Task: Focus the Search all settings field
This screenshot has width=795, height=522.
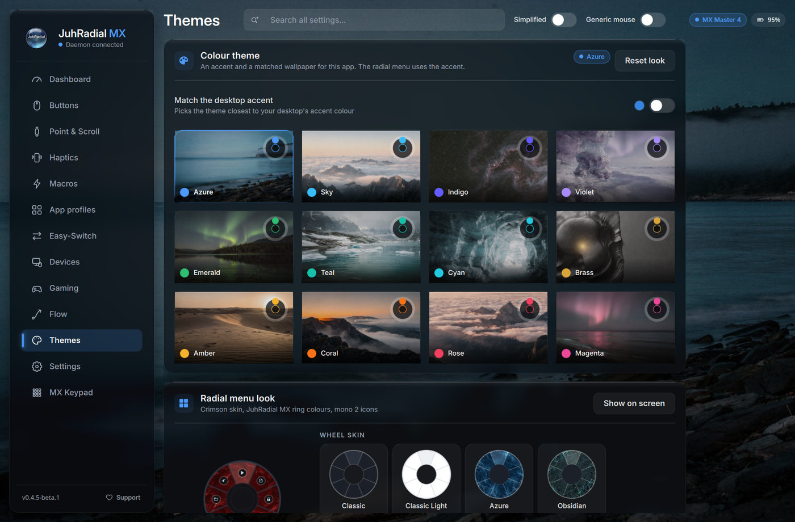Action: click(374, 20)
